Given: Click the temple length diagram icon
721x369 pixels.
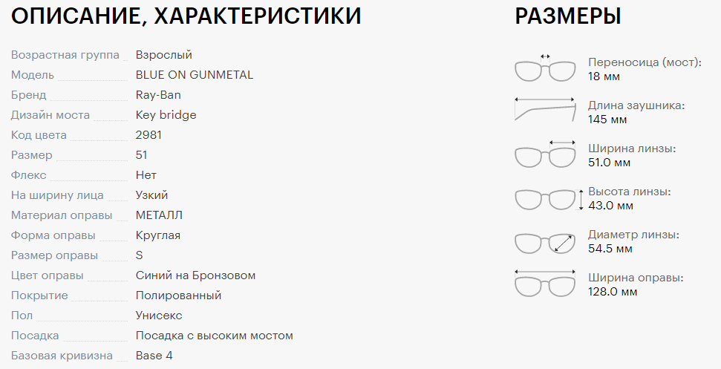Looking at the screenshot, I should pyautogui.click(x=545, y=109).
